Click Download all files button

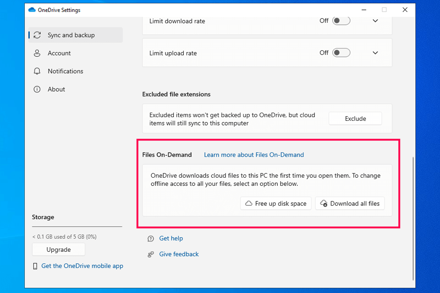click(350, 203)
